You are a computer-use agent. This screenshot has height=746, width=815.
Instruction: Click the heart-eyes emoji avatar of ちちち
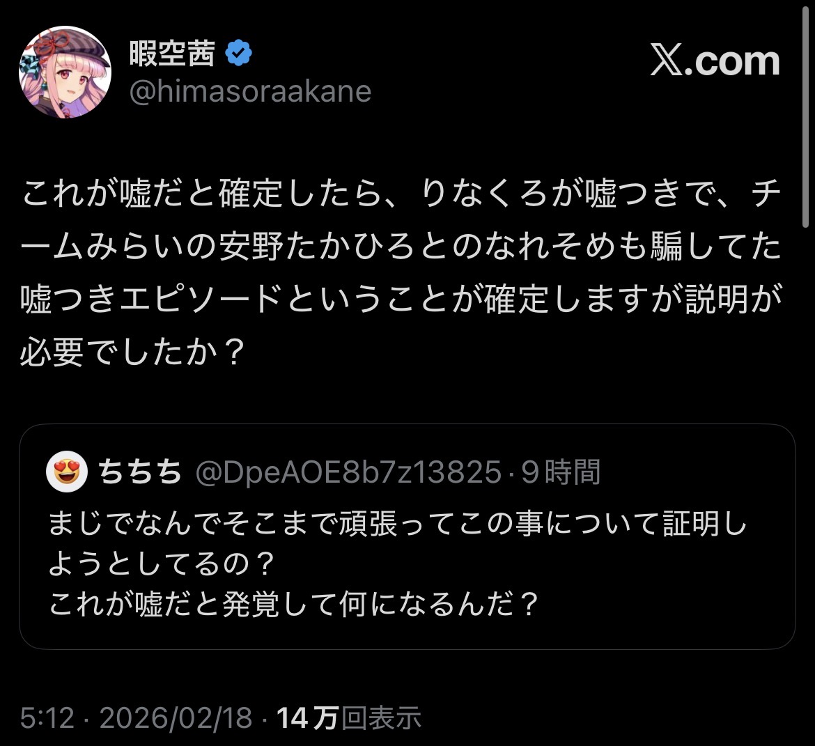point(68,472)
